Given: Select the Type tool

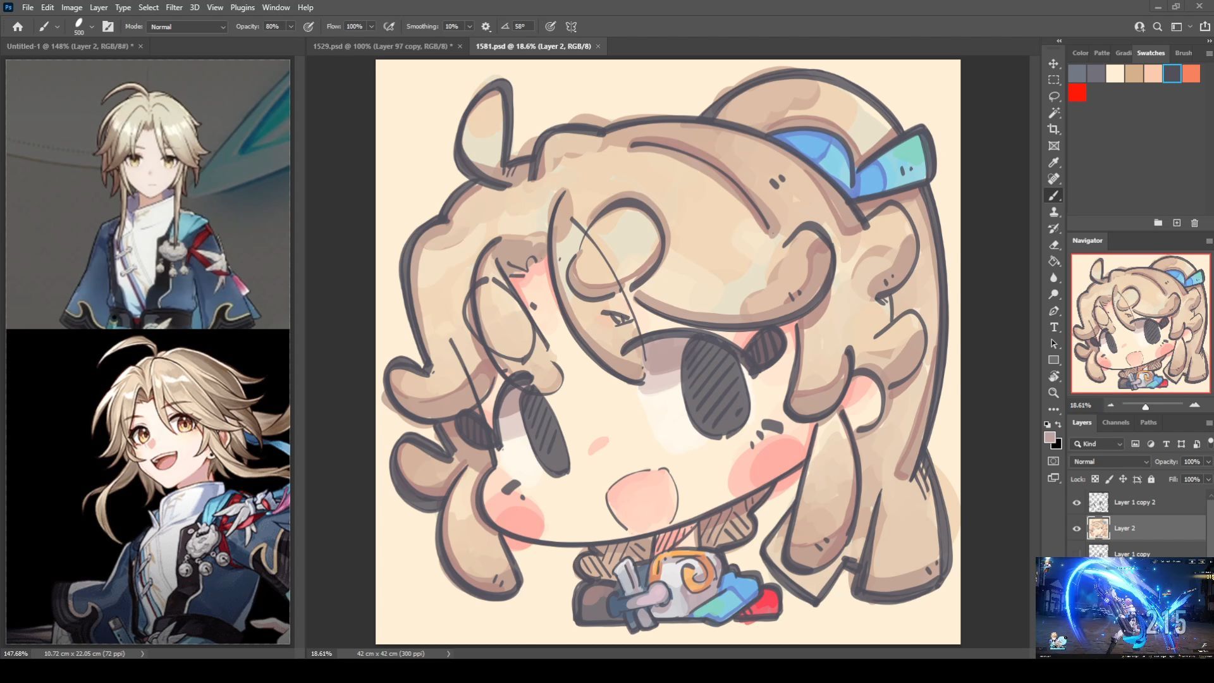Looking at the screenshot, I should pyautogui.click(x=1053, y=327).
